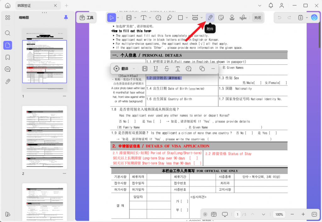Open more options for page 2 thumbnail
This screenshot has height=222, width=322.
point(64,174)
